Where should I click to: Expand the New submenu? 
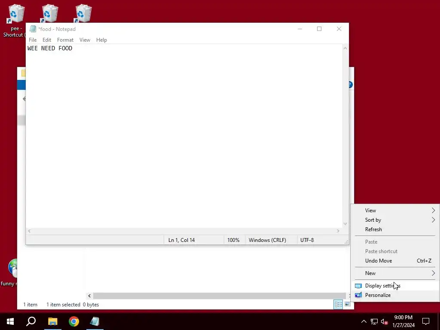[395, 273]
